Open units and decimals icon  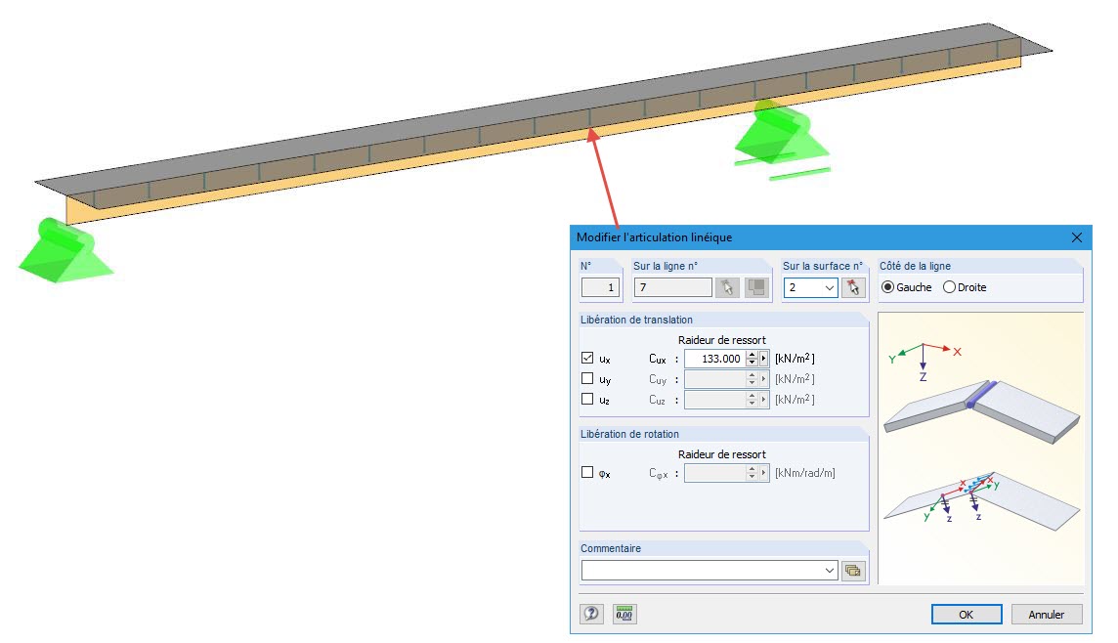coord(623,614)
